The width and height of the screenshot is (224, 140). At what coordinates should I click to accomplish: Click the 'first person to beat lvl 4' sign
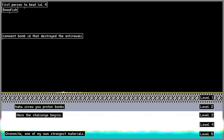pos(24,5)
